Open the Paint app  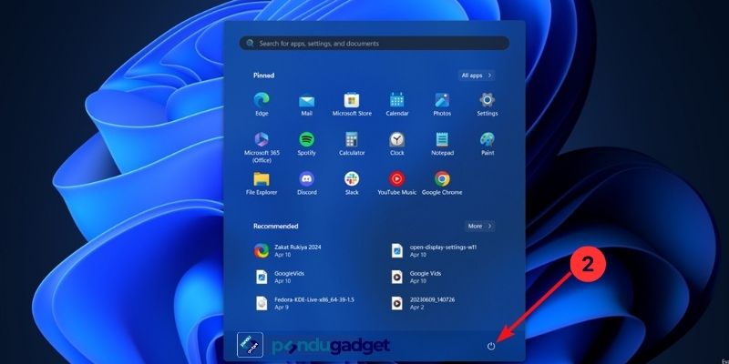click(488, 144)
